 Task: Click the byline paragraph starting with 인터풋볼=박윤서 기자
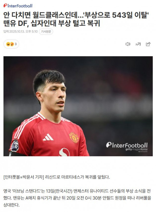tap(57, 177)
